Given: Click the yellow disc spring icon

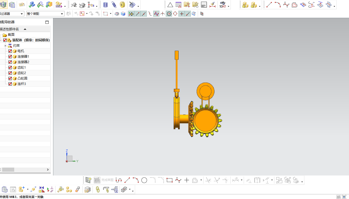Looking at the screenshot, I should (x=122, y=5).
